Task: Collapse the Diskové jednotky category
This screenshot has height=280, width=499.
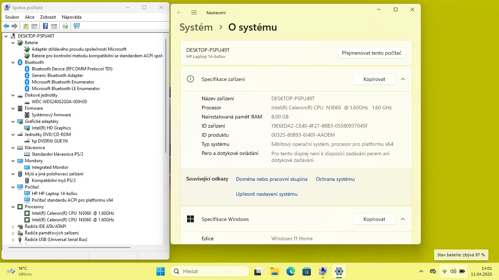Action: coord(13,95)
